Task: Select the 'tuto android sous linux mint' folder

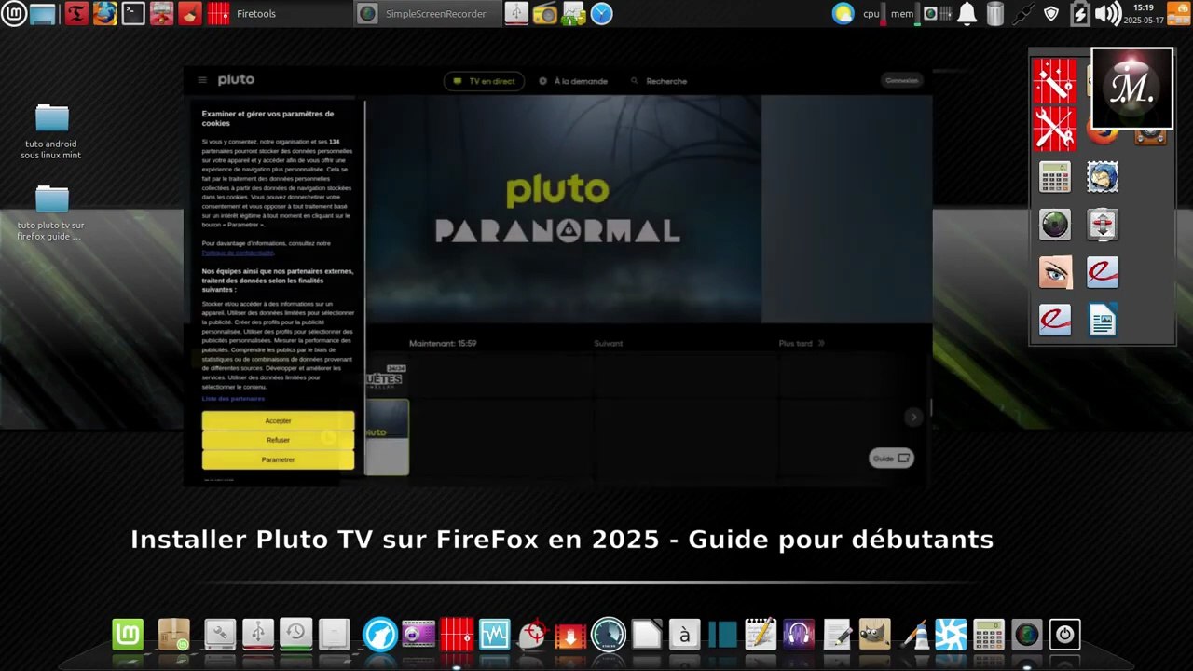Action: 51,131
